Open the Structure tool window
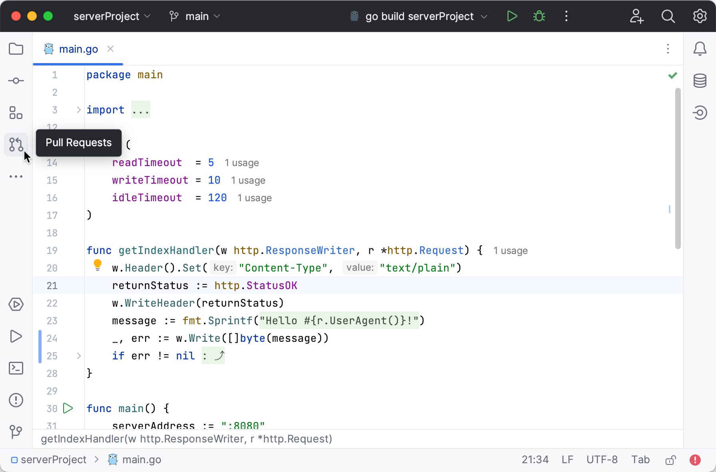 pos(16,113)
